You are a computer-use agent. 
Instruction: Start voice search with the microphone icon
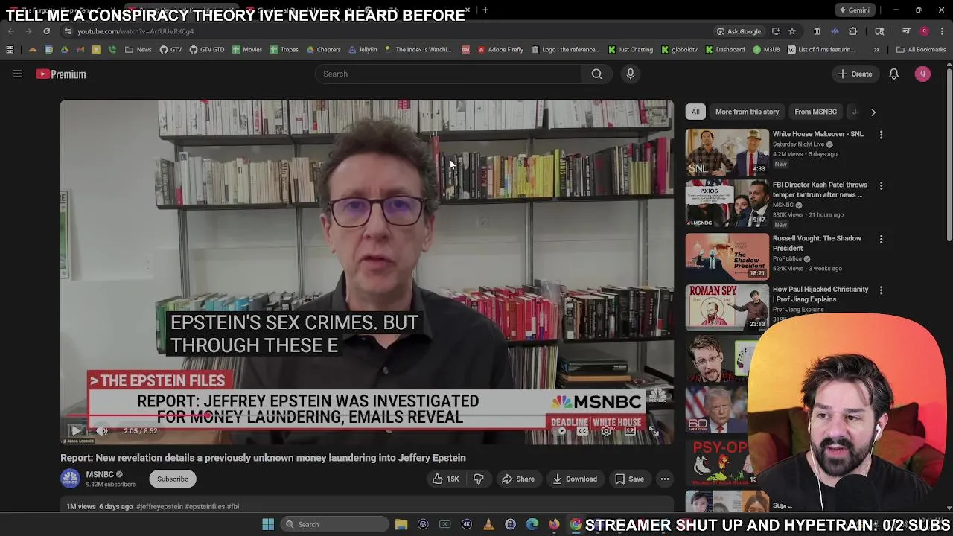[630, 74]
